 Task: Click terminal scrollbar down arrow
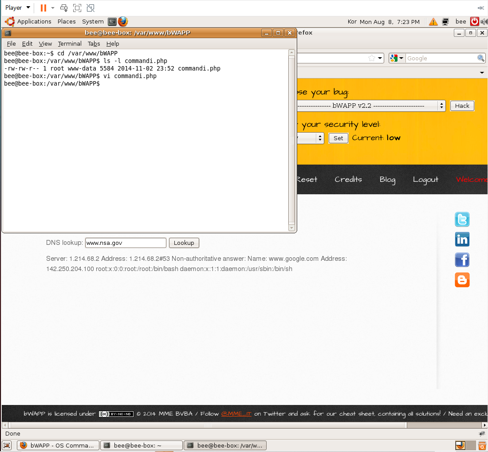(291, 228)
